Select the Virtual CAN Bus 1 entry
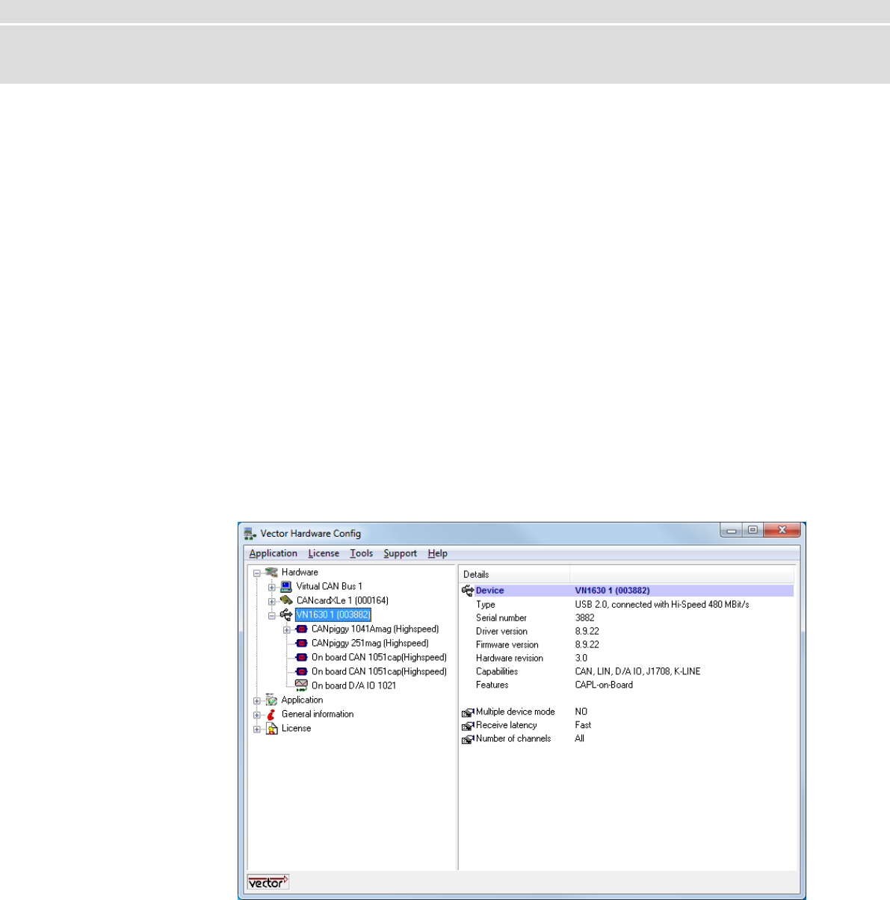Image resolution: width=890 pixels, height=900 pixels. pyautogui.click(x=329, y=587)
